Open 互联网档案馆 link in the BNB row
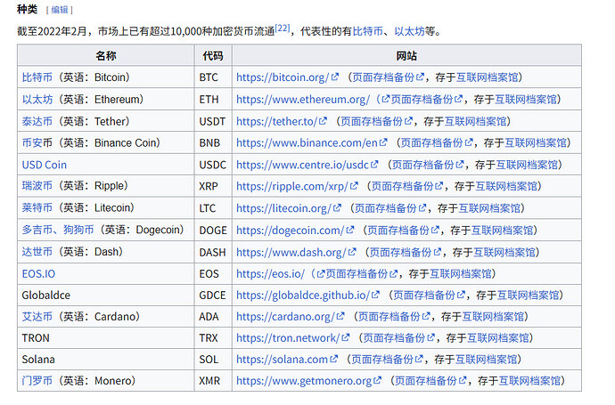Screen dimensions: 615x405 [536, 143]
